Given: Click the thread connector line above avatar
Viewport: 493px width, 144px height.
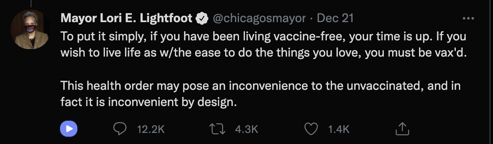Looking at the screenshot, I should (30, 2).
